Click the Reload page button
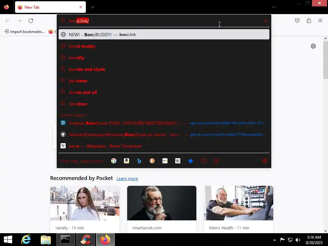This screenshot has width=328, height=246. point(31,21)
